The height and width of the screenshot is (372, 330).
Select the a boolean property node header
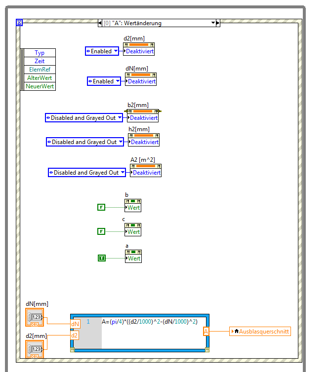[133, 252]
